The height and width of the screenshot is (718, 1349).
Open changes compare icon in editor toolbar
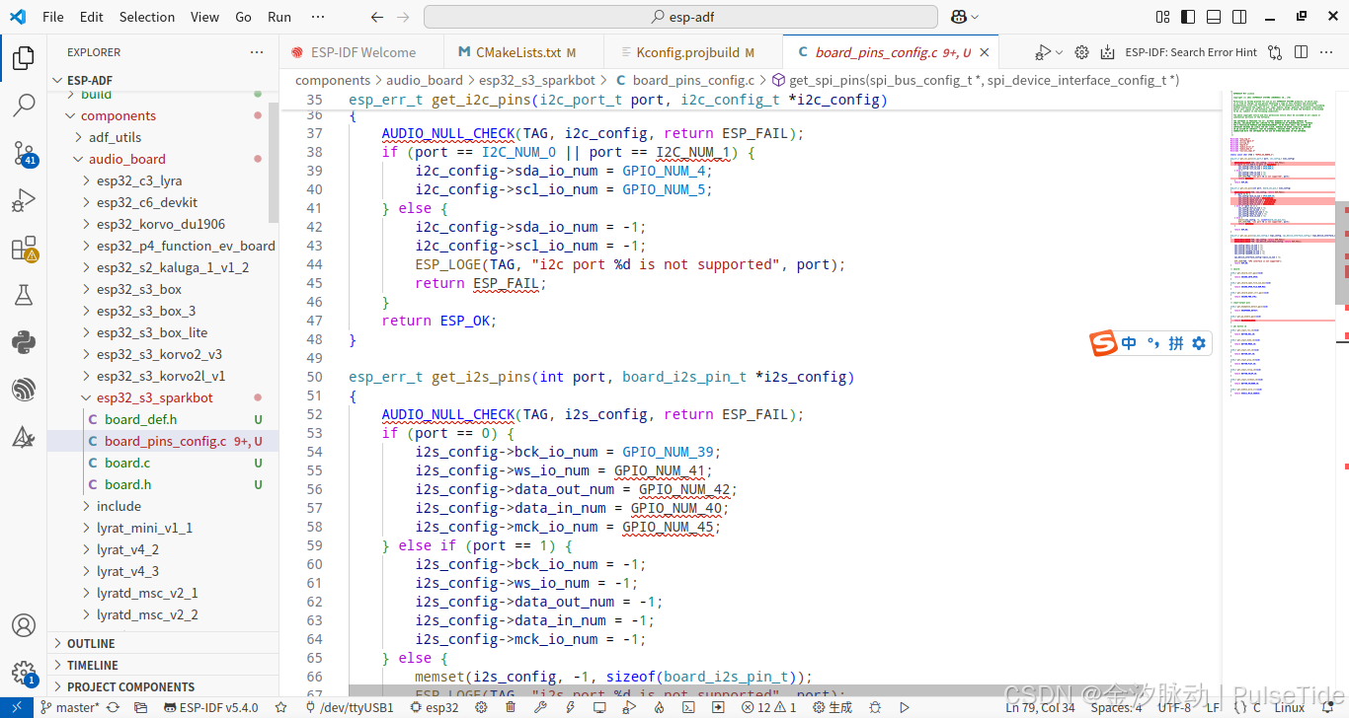pos(1275,52)
